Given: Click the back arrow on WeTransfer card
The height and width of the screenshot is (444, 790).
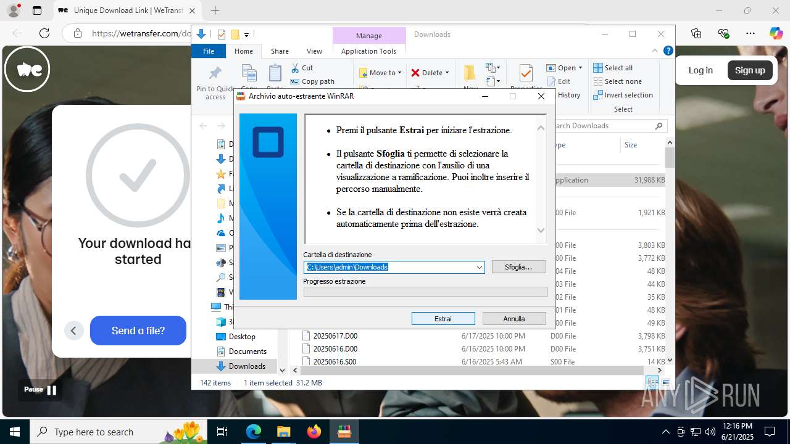Looking at the screenshot, I should coord(73,331).
